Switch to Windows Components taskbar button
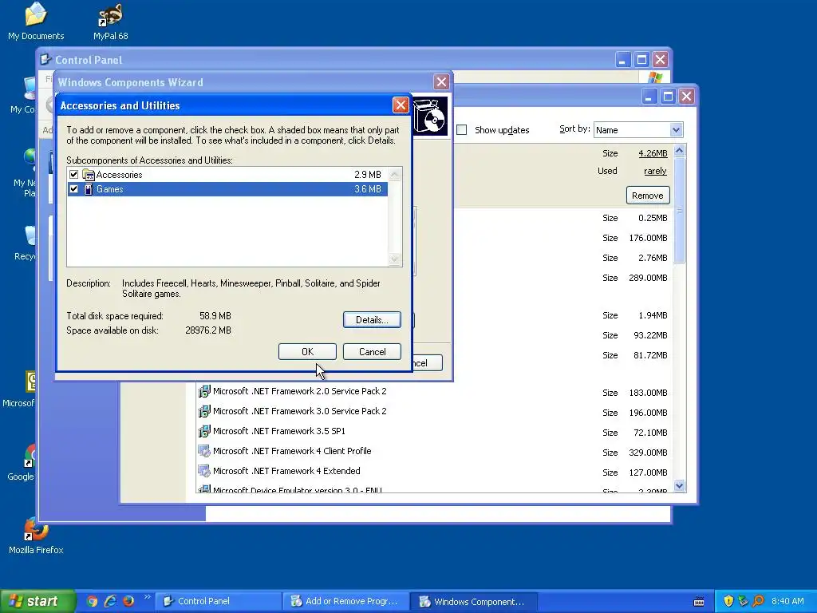Viewport: 817px width, 613px height. pos(472,601)
